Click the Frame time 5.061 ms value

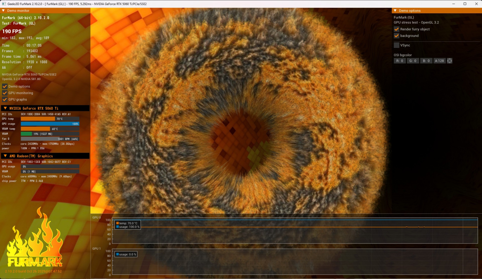pyautogui.click(x=34, y=57)
